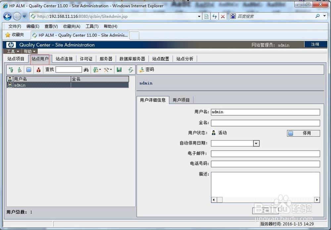Switch to the 站点项目 tab
Image resolution: width=331 pixels, height=230 pixels.
(16, 59)
